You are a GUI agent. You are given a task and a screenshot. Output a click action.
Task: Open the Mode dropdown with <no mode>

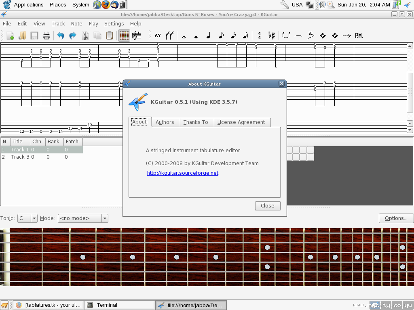[x=83, y=218]
